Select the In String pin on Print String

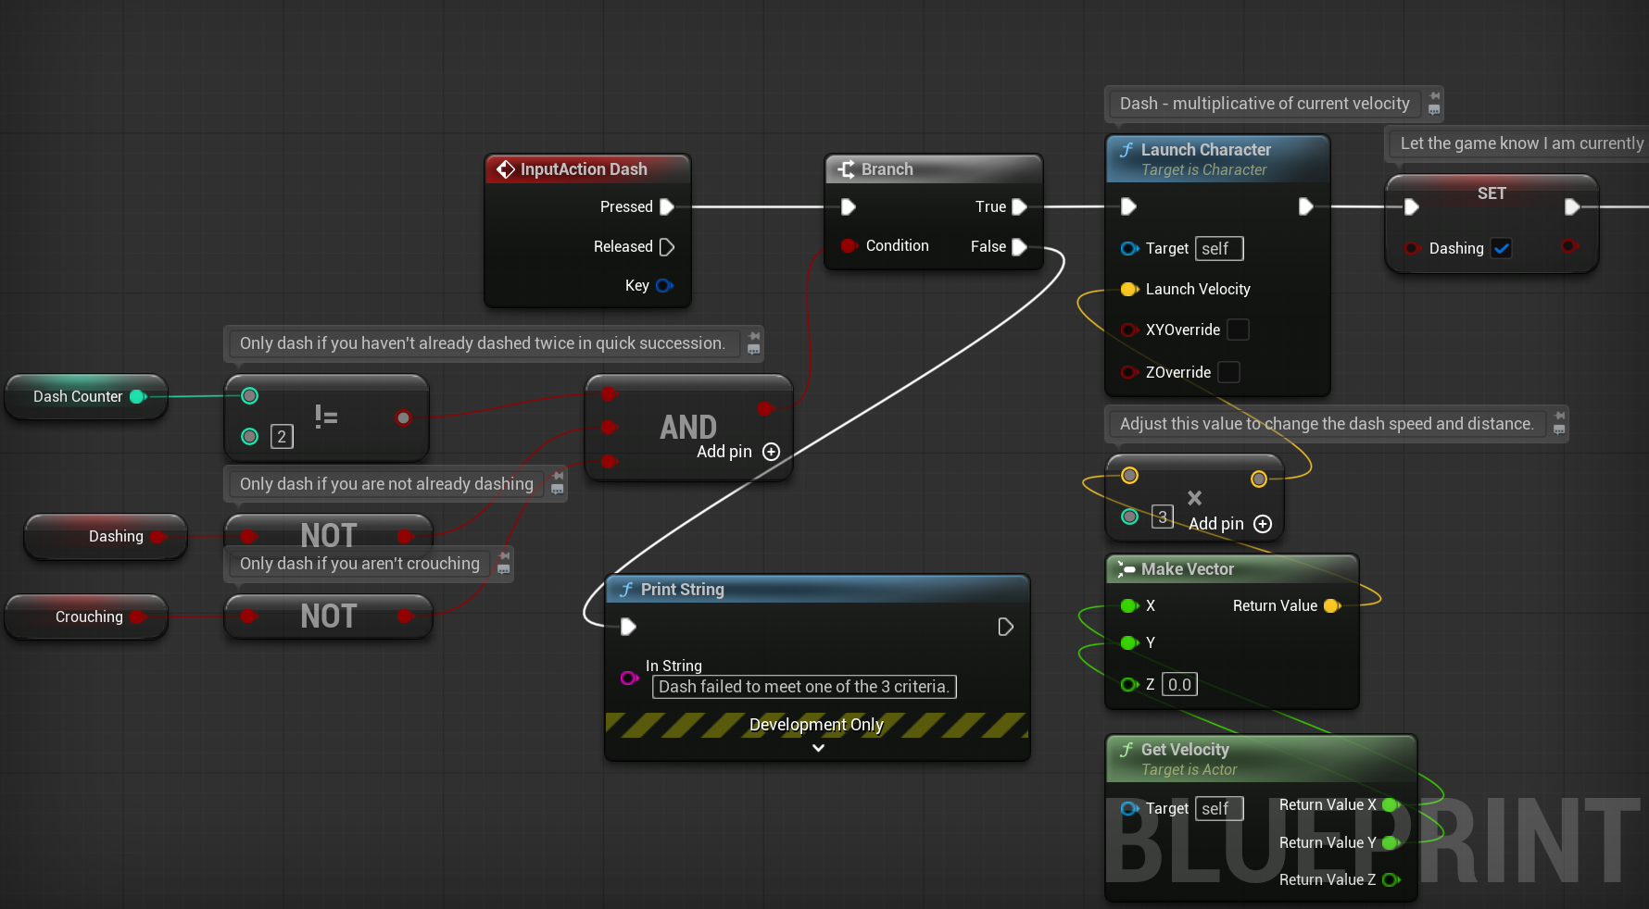click(x=629, y=678)
